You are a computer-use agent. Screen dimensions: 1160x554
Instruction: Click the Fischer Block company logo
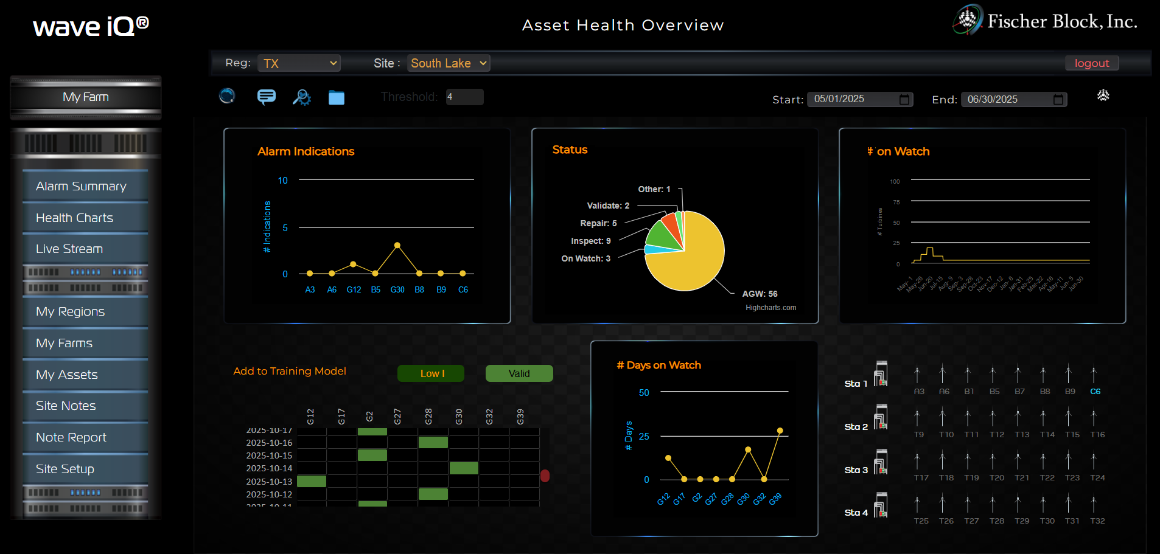click(1045, 20)
